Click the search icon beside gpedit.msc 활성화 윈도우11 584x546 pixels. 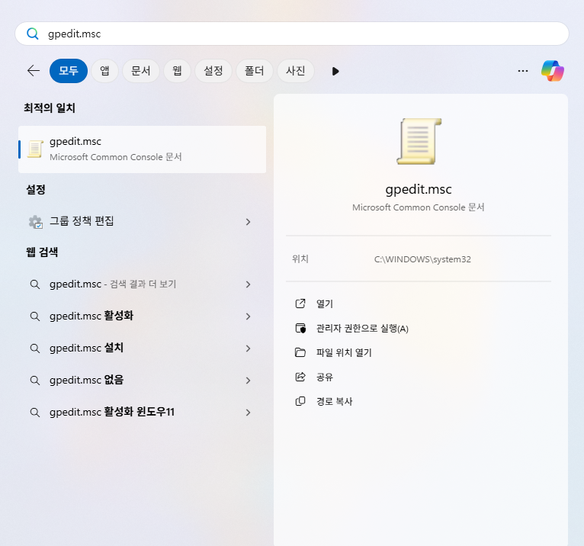(35, 413)
